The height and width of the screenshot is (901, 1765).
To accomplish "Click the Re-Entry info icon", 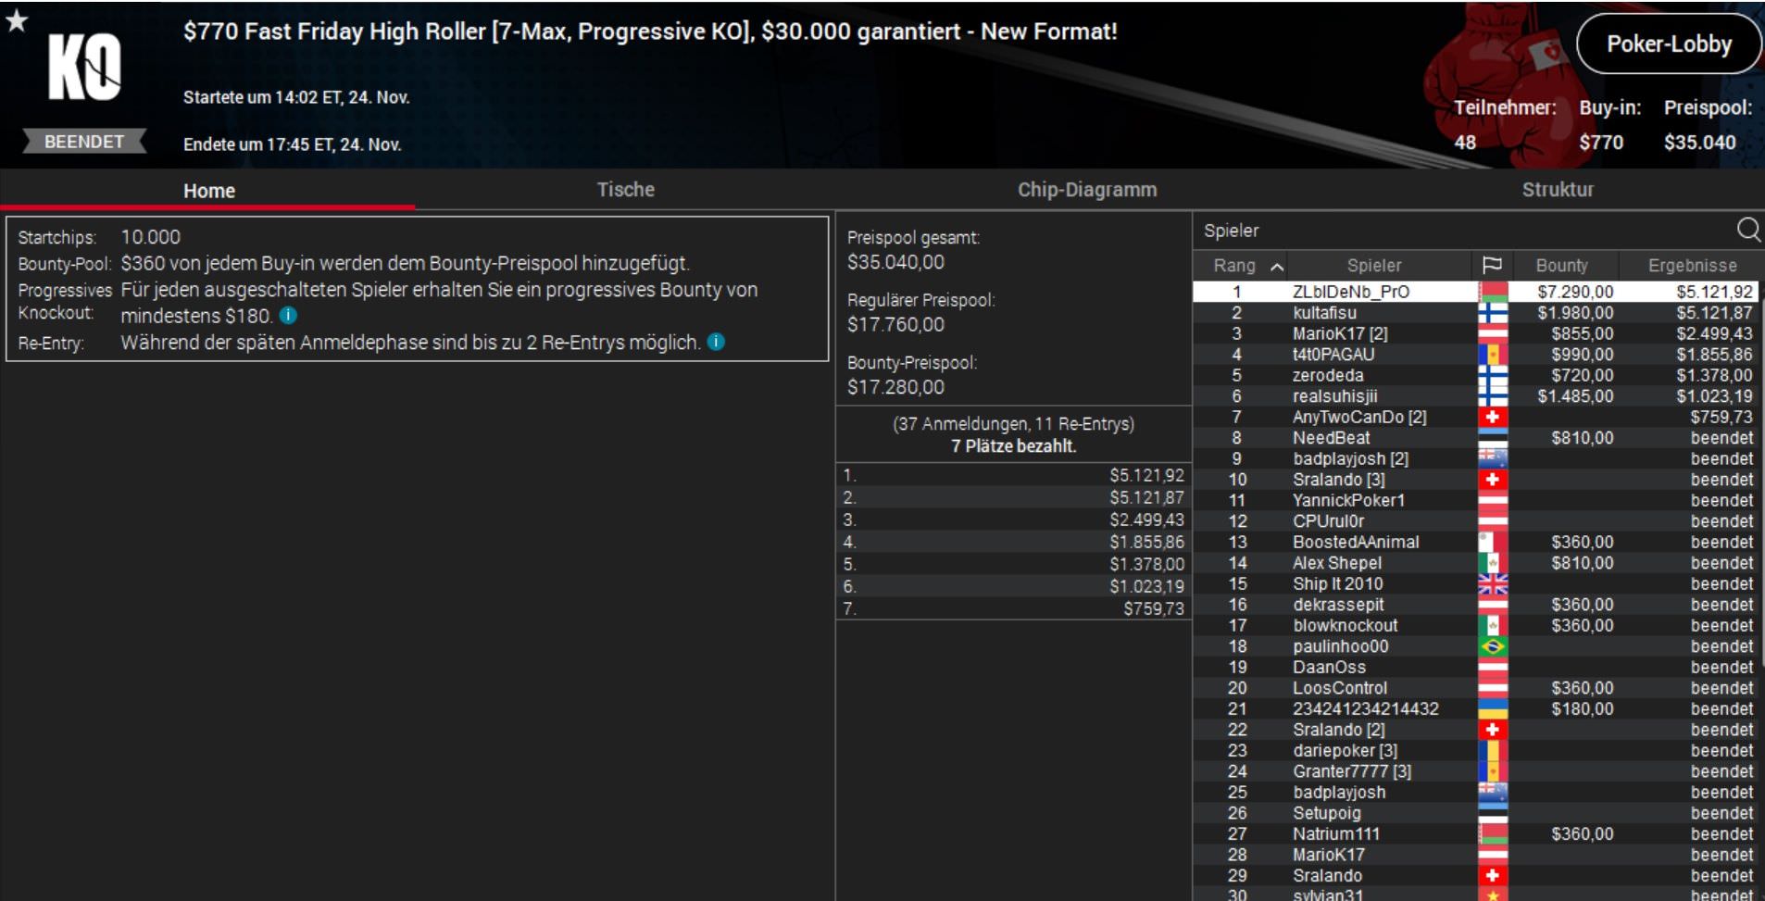I will tap(716, 343).
